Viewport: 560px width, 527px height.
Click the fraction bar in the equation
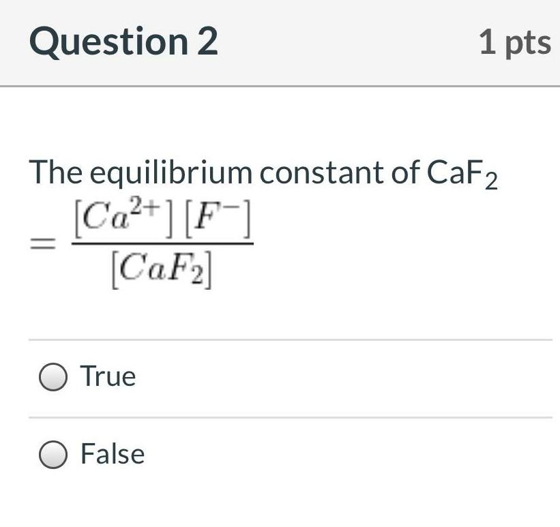coord(162,244)
